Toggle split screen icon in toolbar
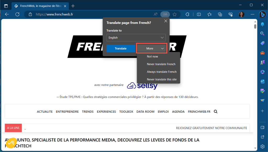The image size is (268, 152). [199, 14]
